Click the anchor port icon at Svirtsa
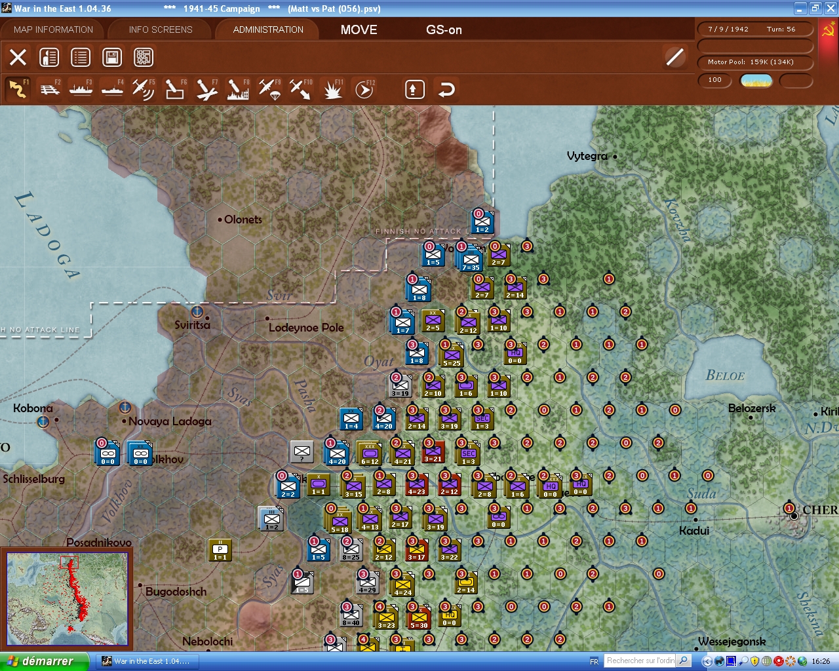Image resolution: width=839 pixels, height=671 pixels. pos(196,311)
